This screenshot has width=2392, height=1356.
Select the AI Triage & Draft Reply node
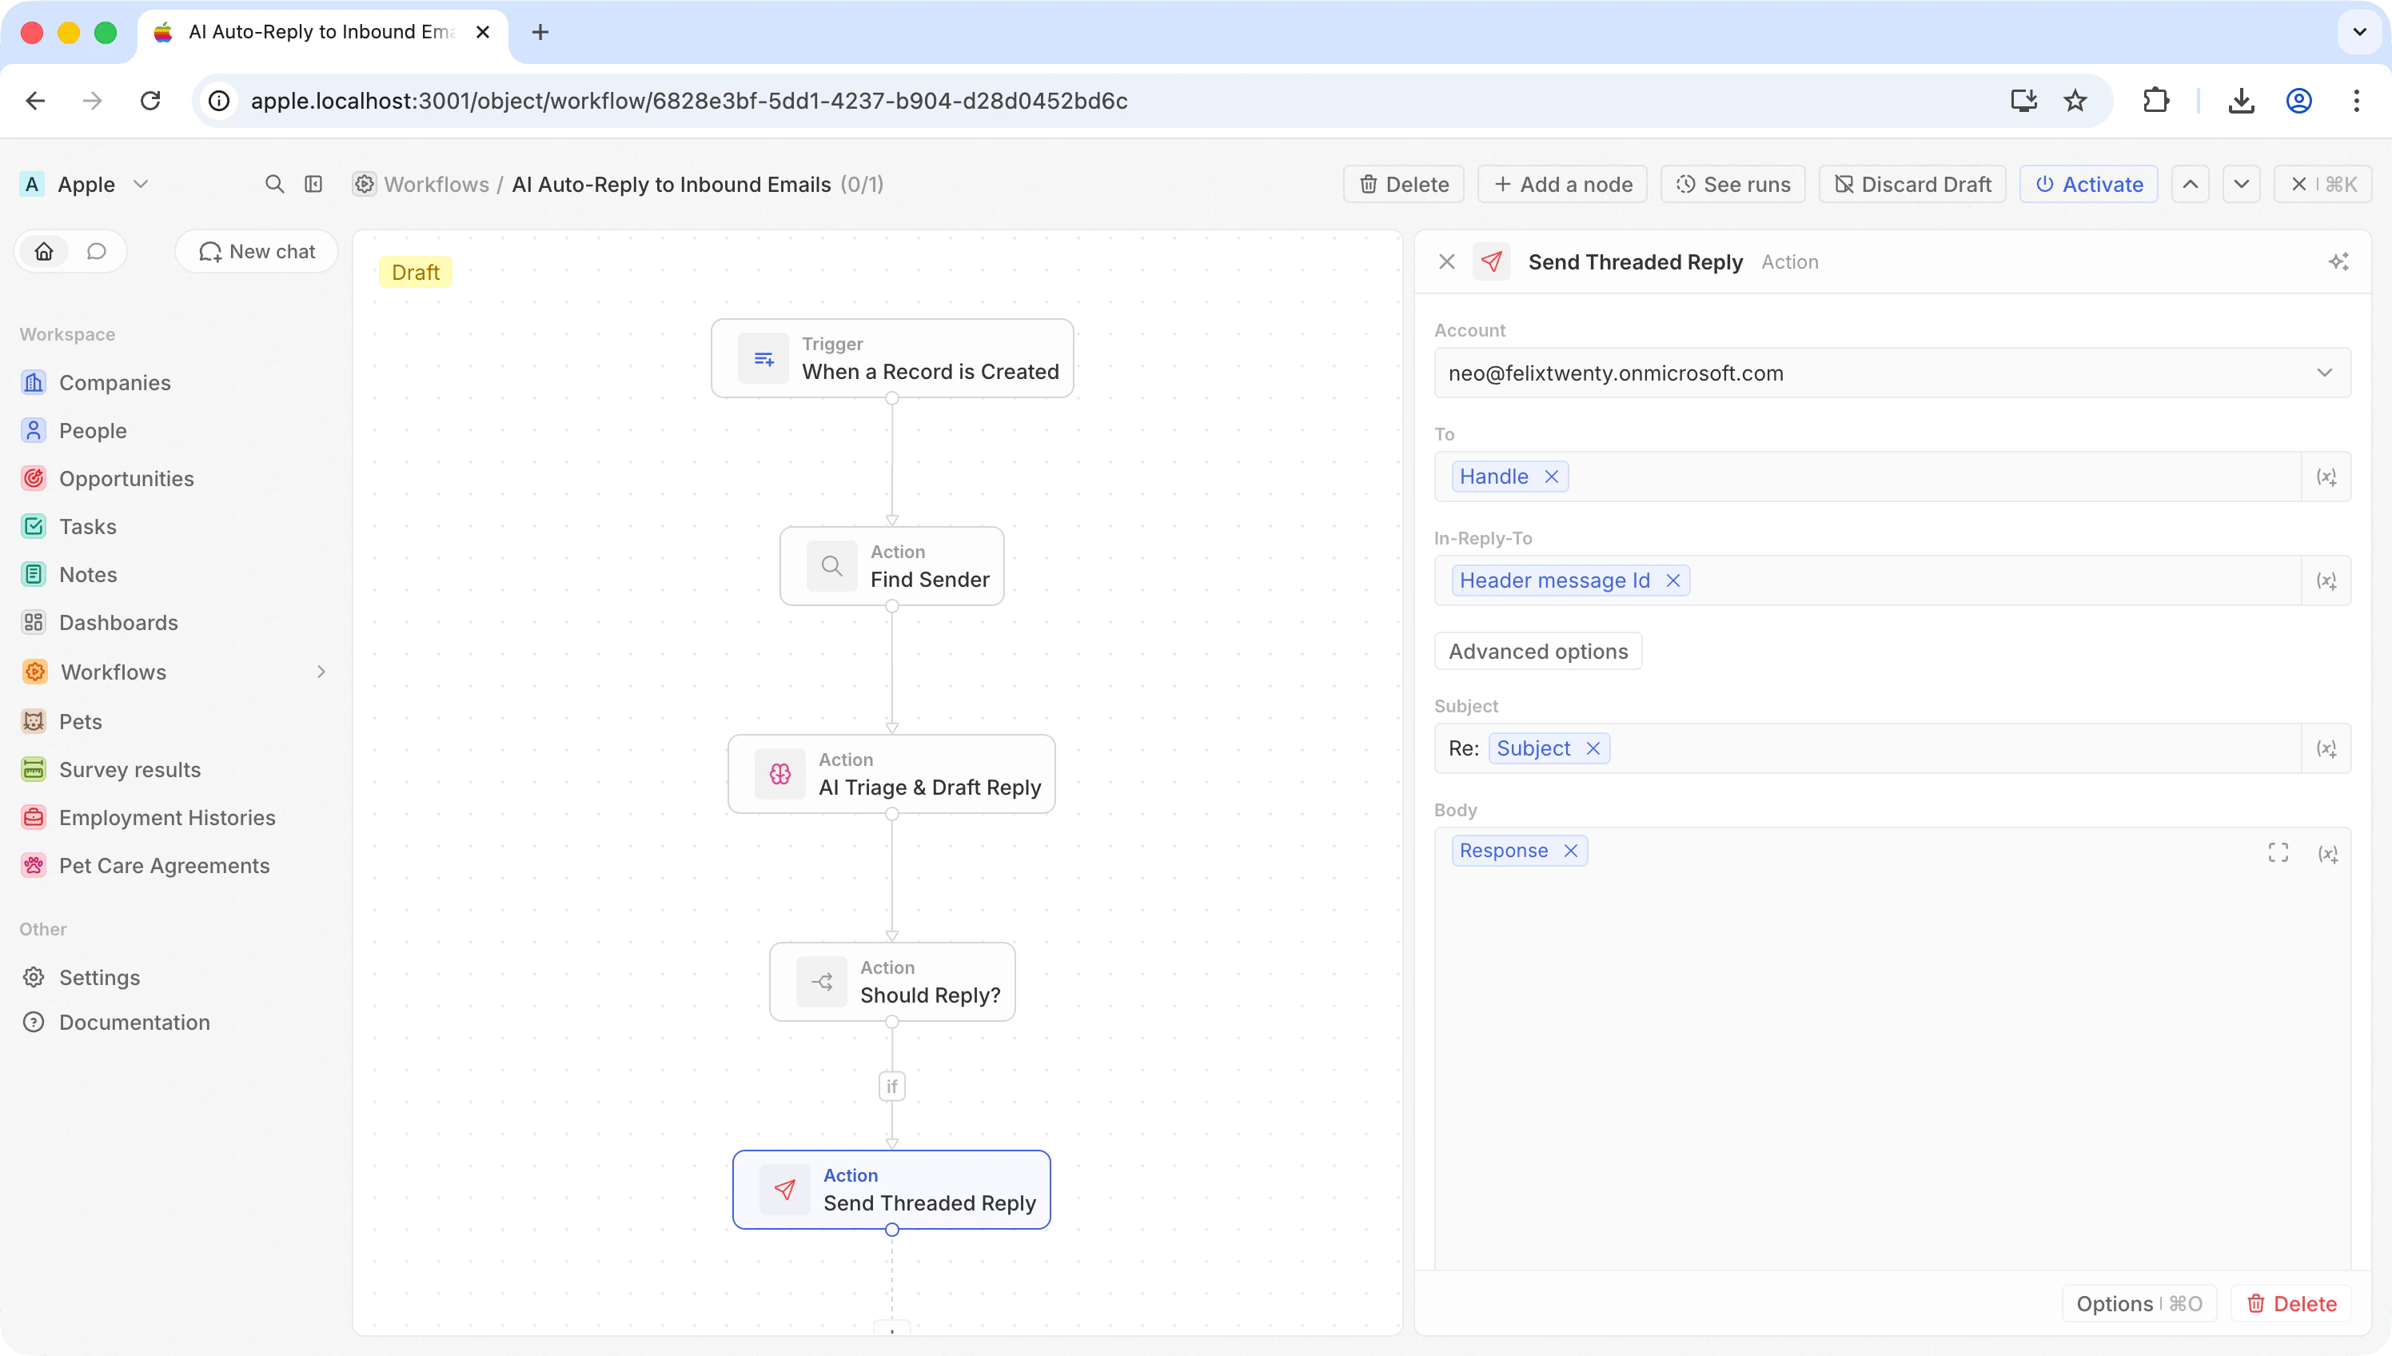tap(891, 774)
